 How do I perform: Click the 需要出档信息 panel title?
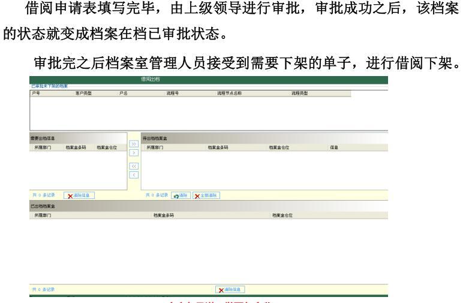tap(43, 138)
